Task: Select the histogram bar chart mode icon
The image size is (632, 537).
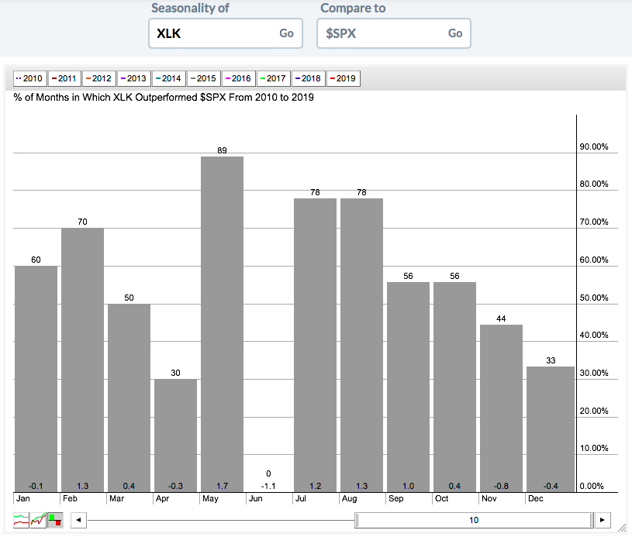Action: (55, 520)
